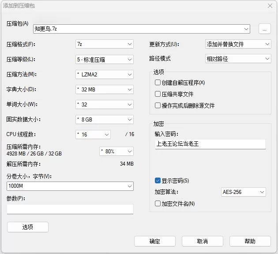The width and height of the screenshot is (278, 254).
Task: Enable the encrypt file names checkbox
Action: [158, 204]
